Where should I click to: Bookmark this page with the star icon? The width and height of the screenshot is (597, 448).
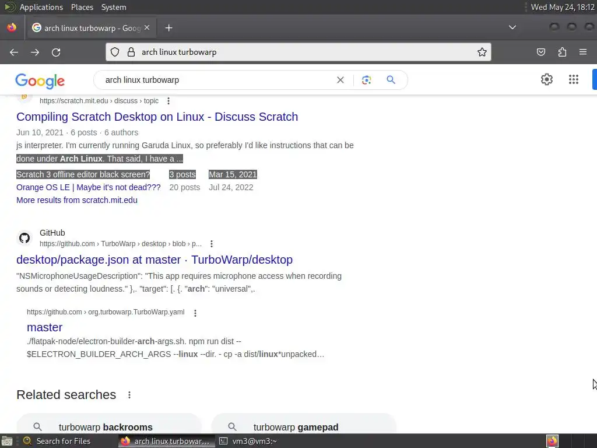click(482, 52)
